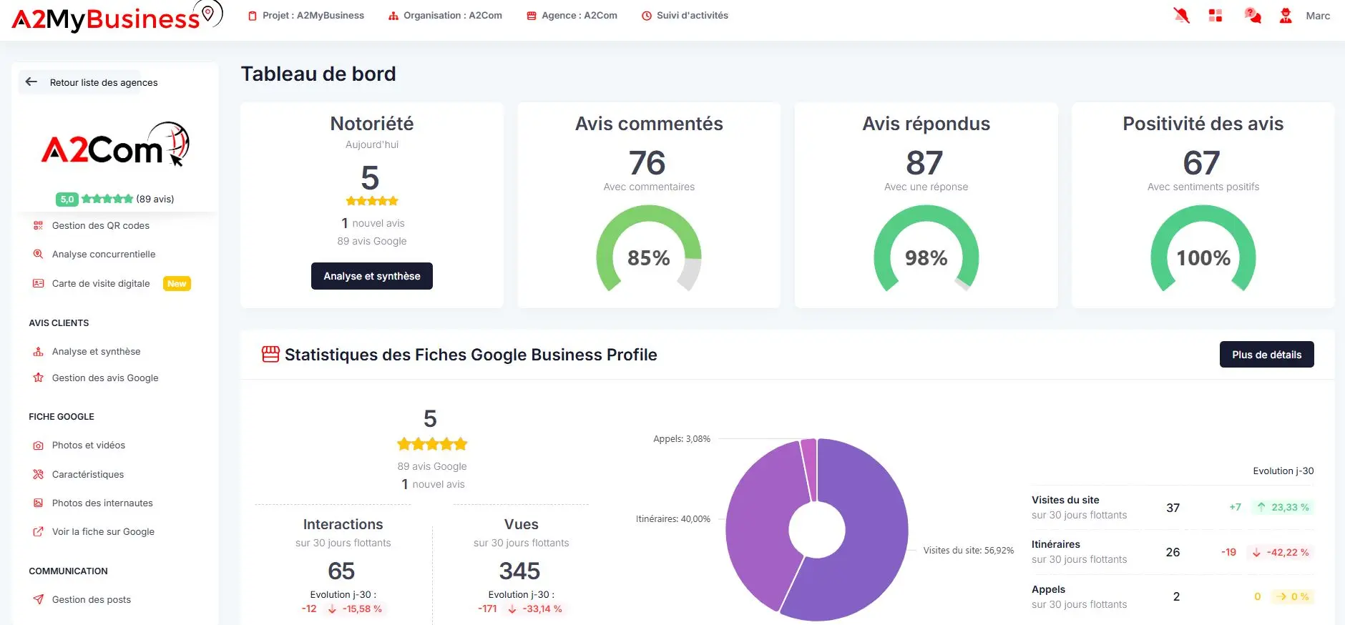Click the '+7' evolution value
This screenshot has height=625, width=1345.
click(1236, 507)
